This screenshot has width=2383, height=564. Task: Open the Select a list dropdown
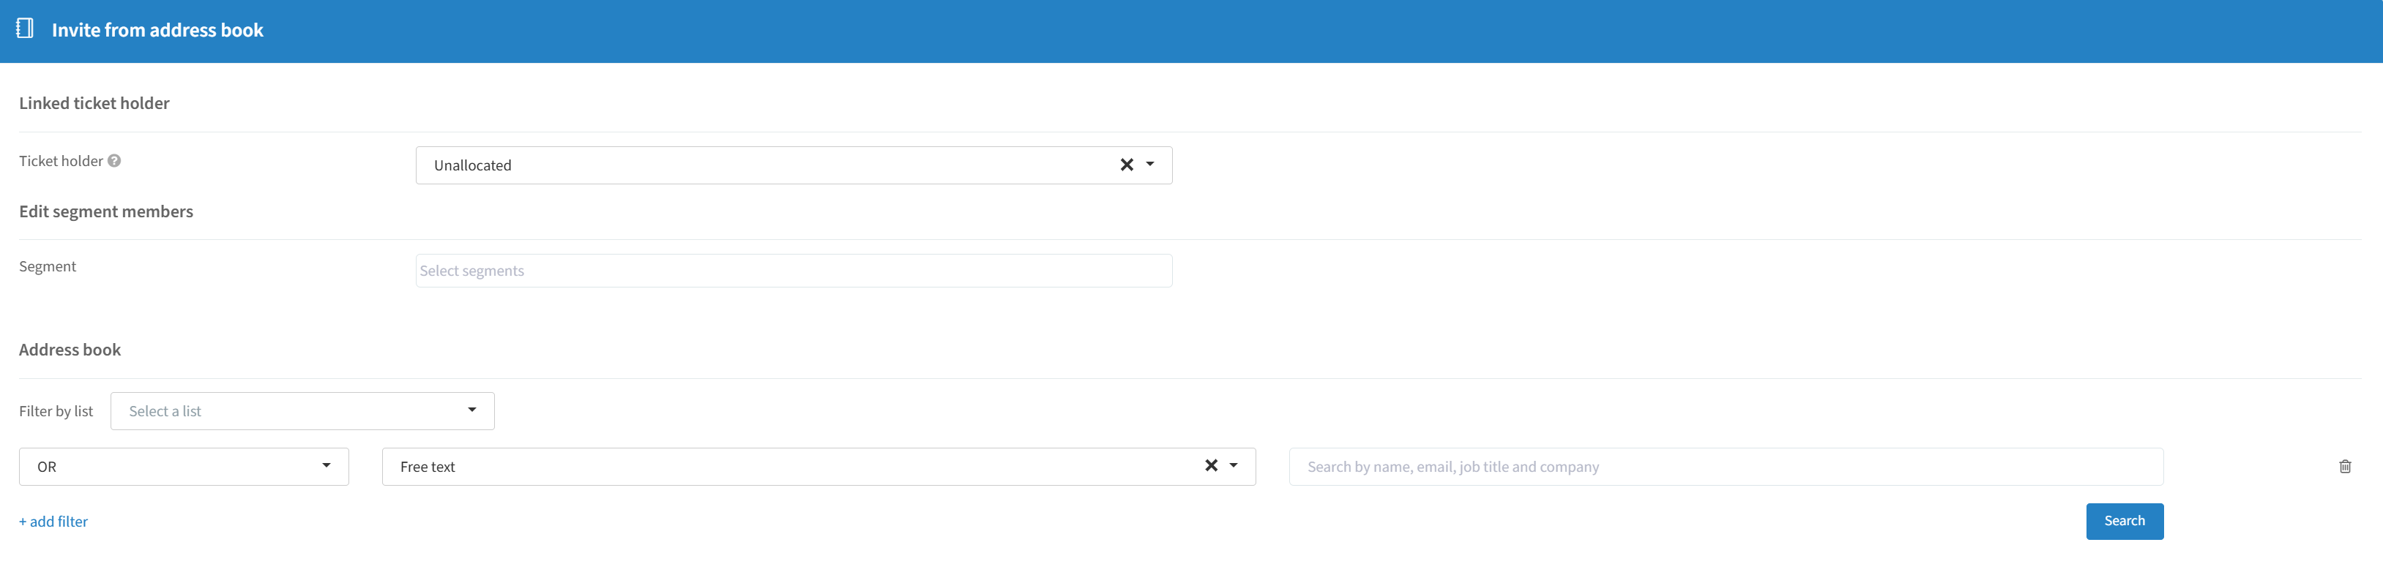(302, 411)
